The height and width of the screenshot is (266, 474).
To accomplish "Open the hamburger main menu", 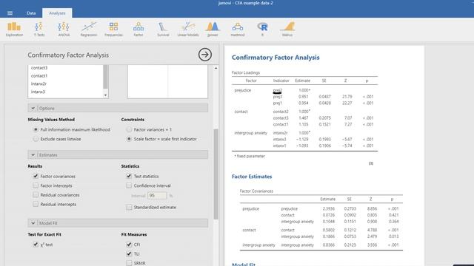I will click(10, 13).
